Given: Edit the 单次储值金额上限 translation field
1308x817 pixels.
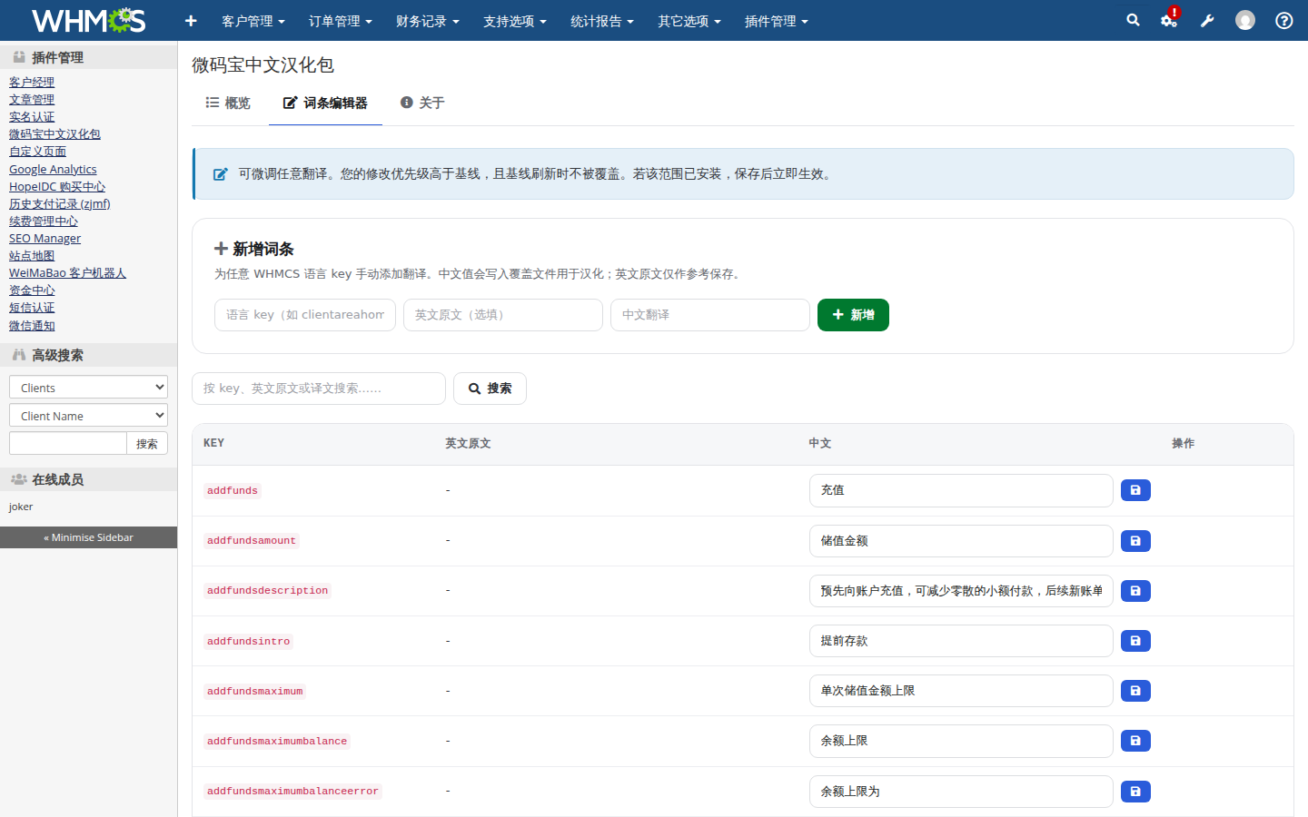Looking at the screenshot, I should point(961,691).
